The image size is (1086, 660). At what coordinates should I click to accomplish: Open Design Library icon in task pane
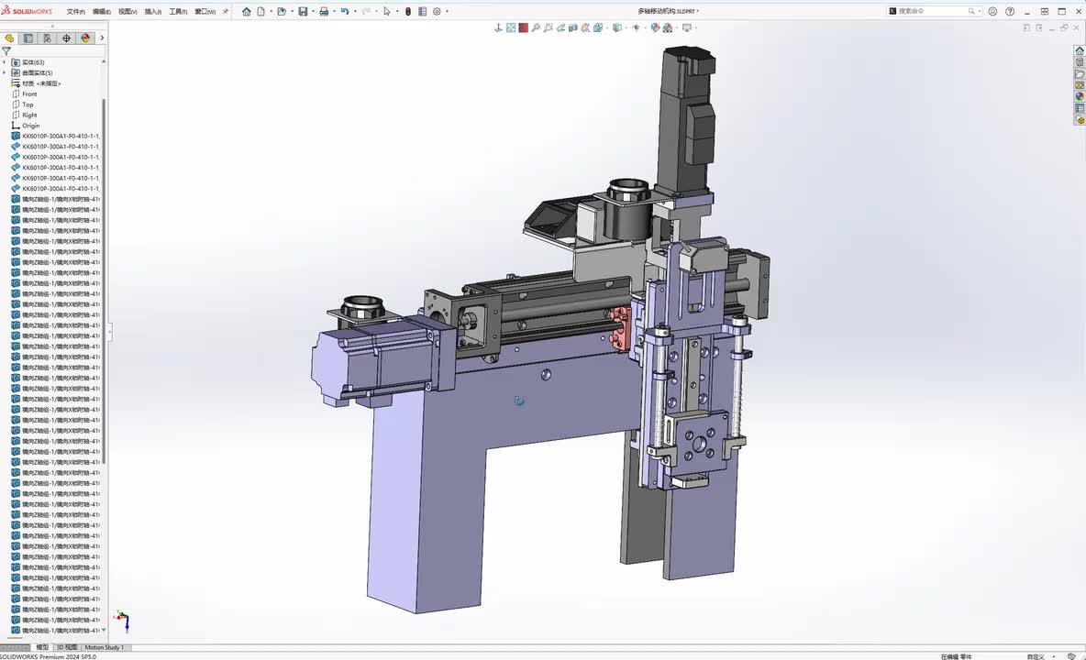click(x=1079, y=62)
